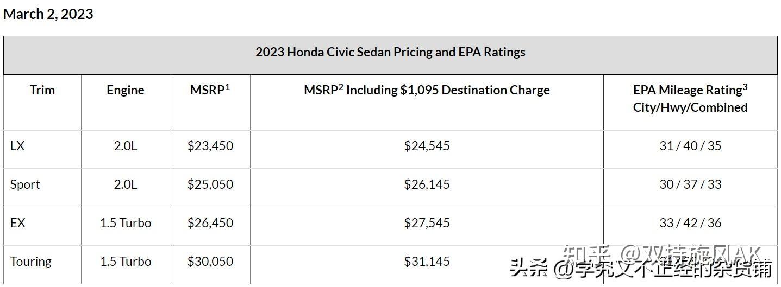Click the $25,050 MSRP value
Viewport: 781px width, 287px height.
210,184
